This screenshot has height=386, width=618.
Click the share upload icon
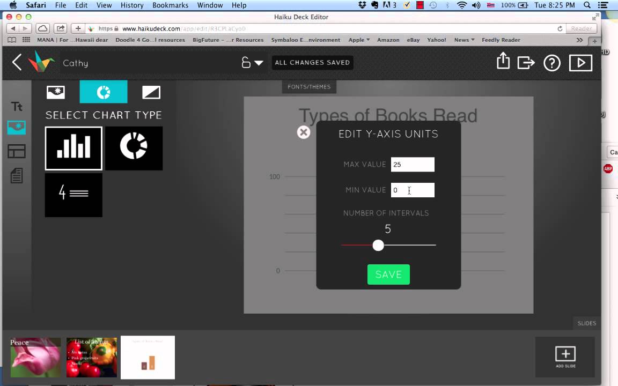503,61
